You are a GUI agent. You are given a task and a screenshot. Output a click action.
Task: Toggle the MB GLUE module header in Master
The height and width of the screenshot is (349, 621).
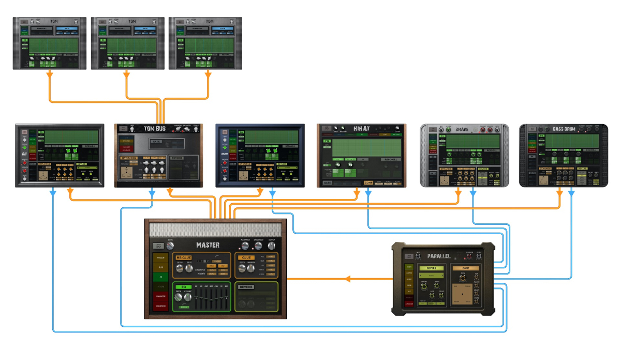[x=184, y=257]
